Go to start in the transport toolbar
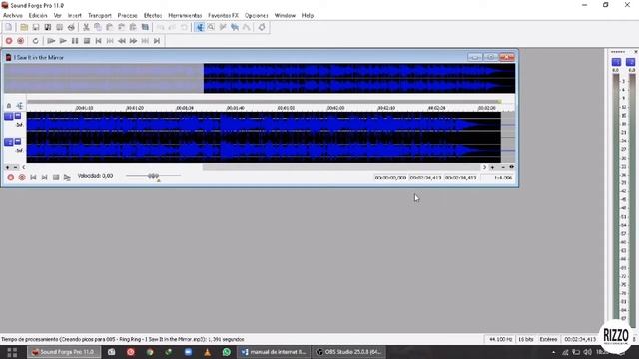This screenshot has height=359, width=639. (98, 41)
